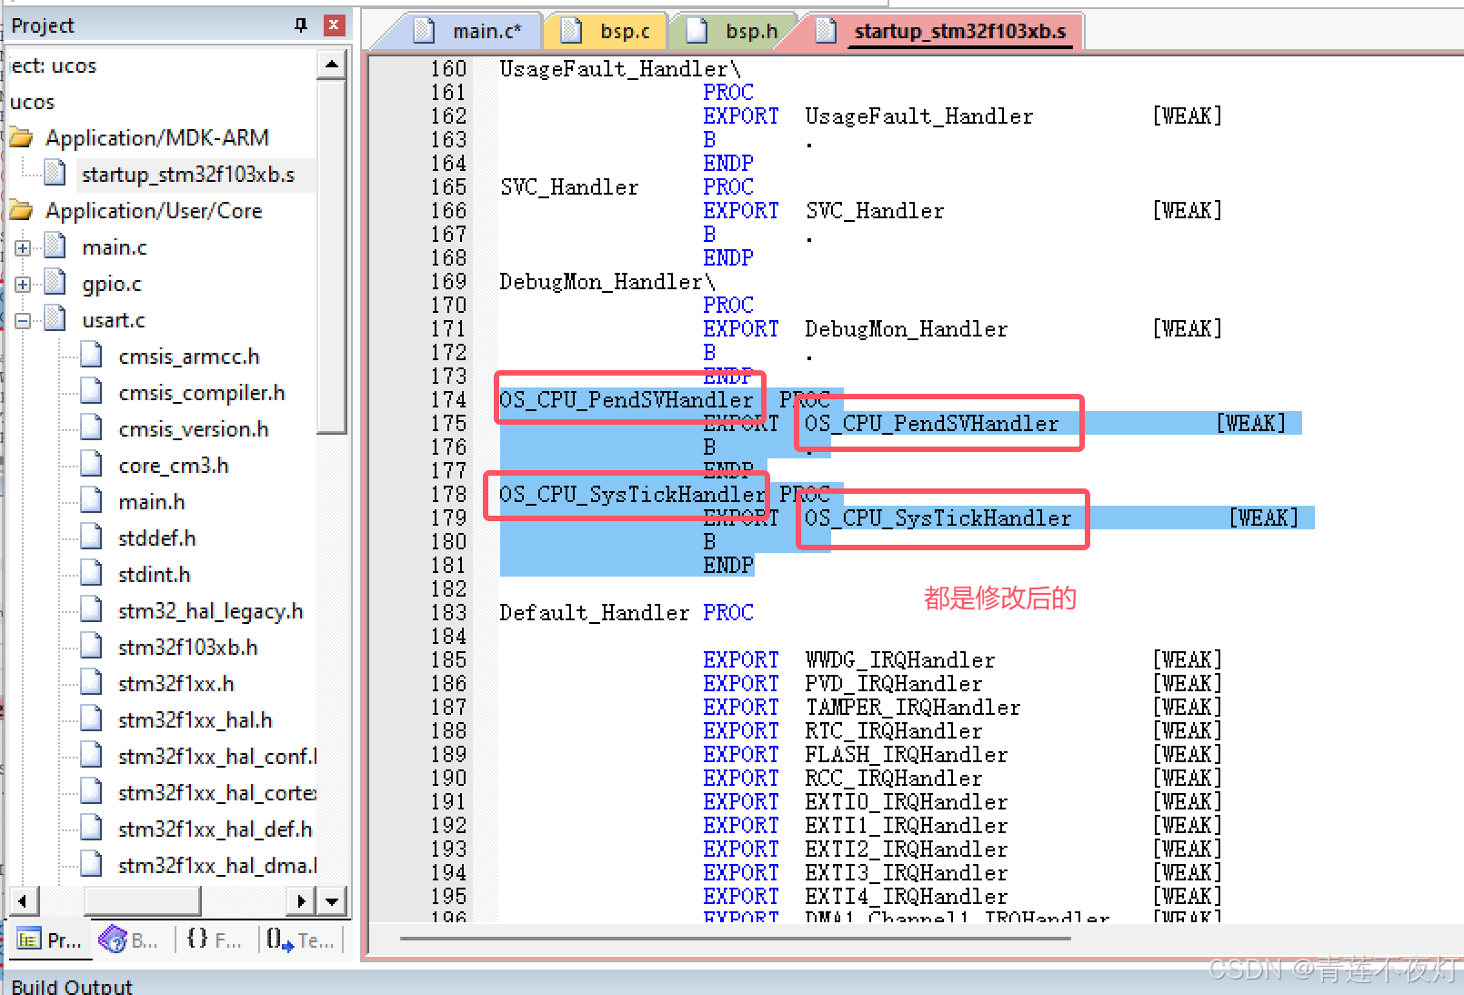The image size is (1464, 995).
Task: Open the Books pane via its icon
Action: 113,940
